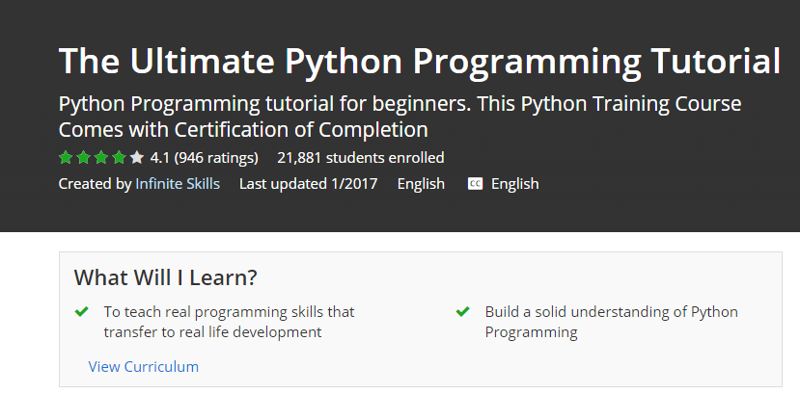Click the fifth gray rating star
Image resolution: width=800 pixels, height=420 pixels.
pyautogui.click(x=137, y=157)
